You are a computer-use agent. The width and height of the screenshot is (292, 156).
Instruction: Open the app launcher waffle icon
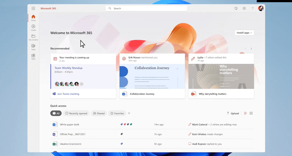point(33,8)
